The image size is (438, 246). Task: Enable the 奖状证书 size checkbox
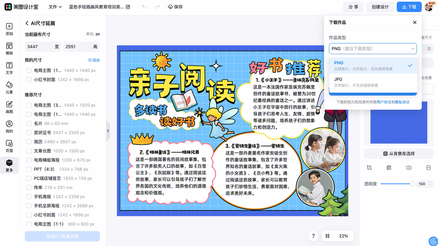[29, 133]
